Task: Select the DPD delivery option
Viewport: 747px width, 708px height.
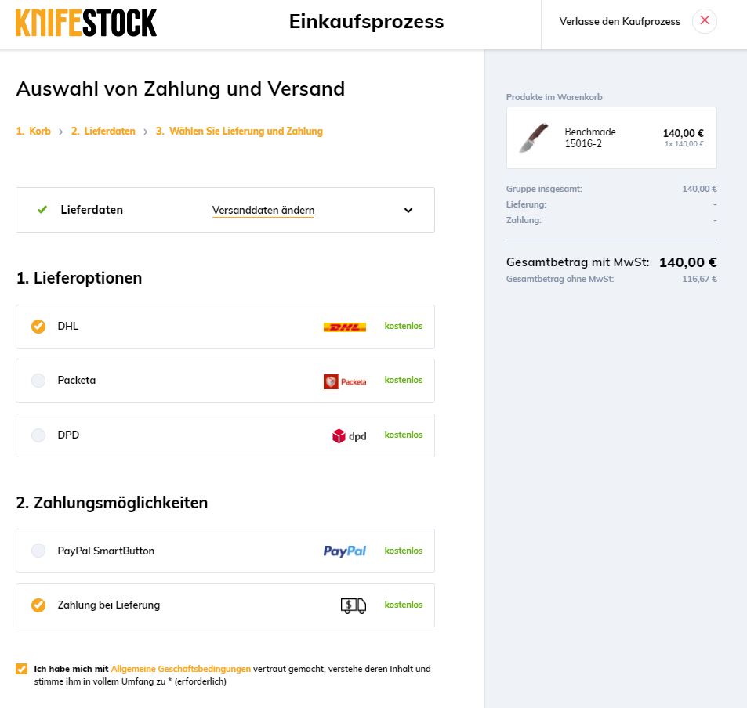Action: click(38, 435)
